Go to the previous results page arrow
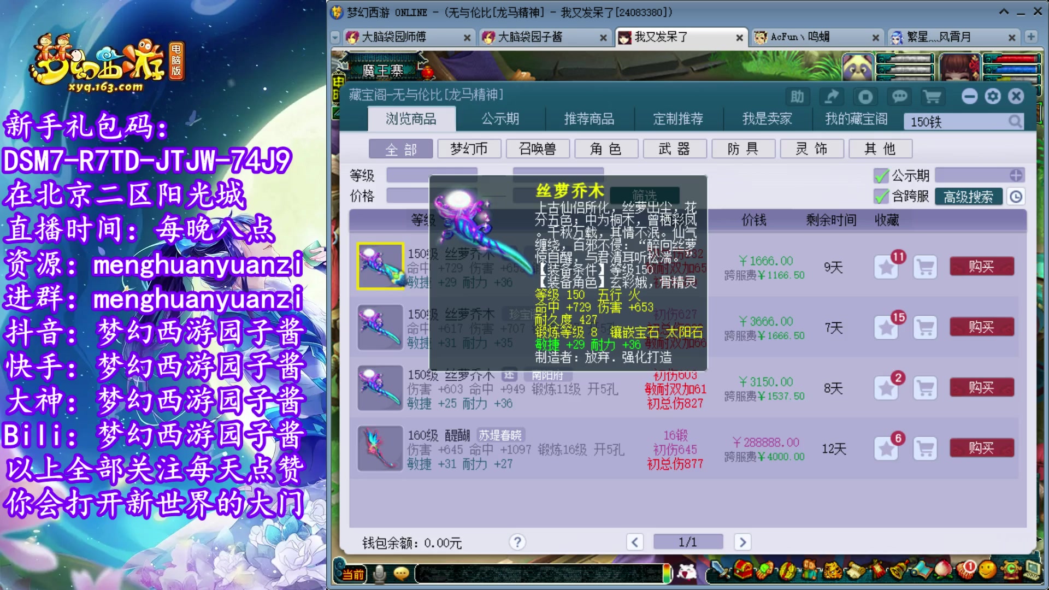Viewport: 1049px width, 590px height. pyautogui.click(x=634, y=542)
